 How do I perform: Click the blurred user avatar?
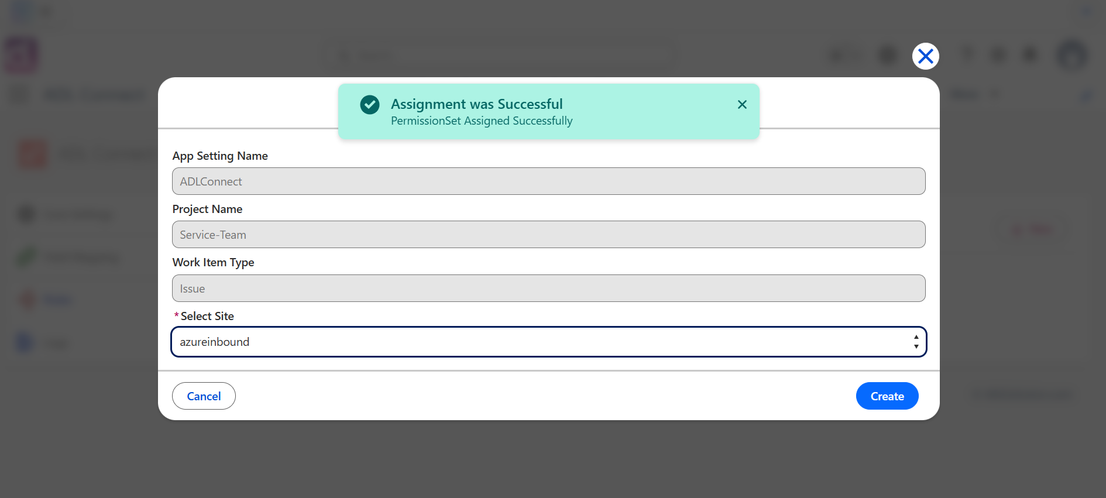click(1071, 56)
